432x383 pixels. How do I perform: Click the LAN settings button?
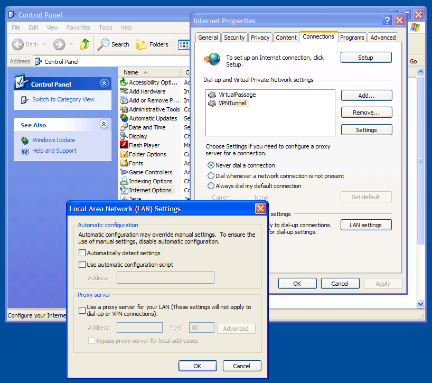(366, 225)
